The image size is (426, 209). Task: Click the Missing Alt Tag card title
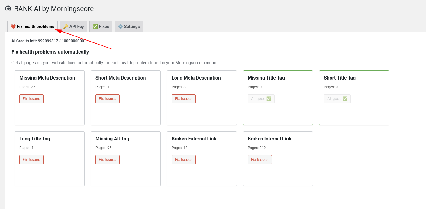tap(112, 139)
